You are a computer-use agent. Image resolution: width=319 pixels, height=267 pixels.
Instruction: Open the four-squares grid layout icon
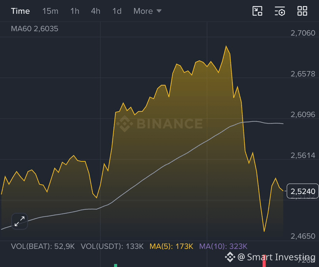302,11
